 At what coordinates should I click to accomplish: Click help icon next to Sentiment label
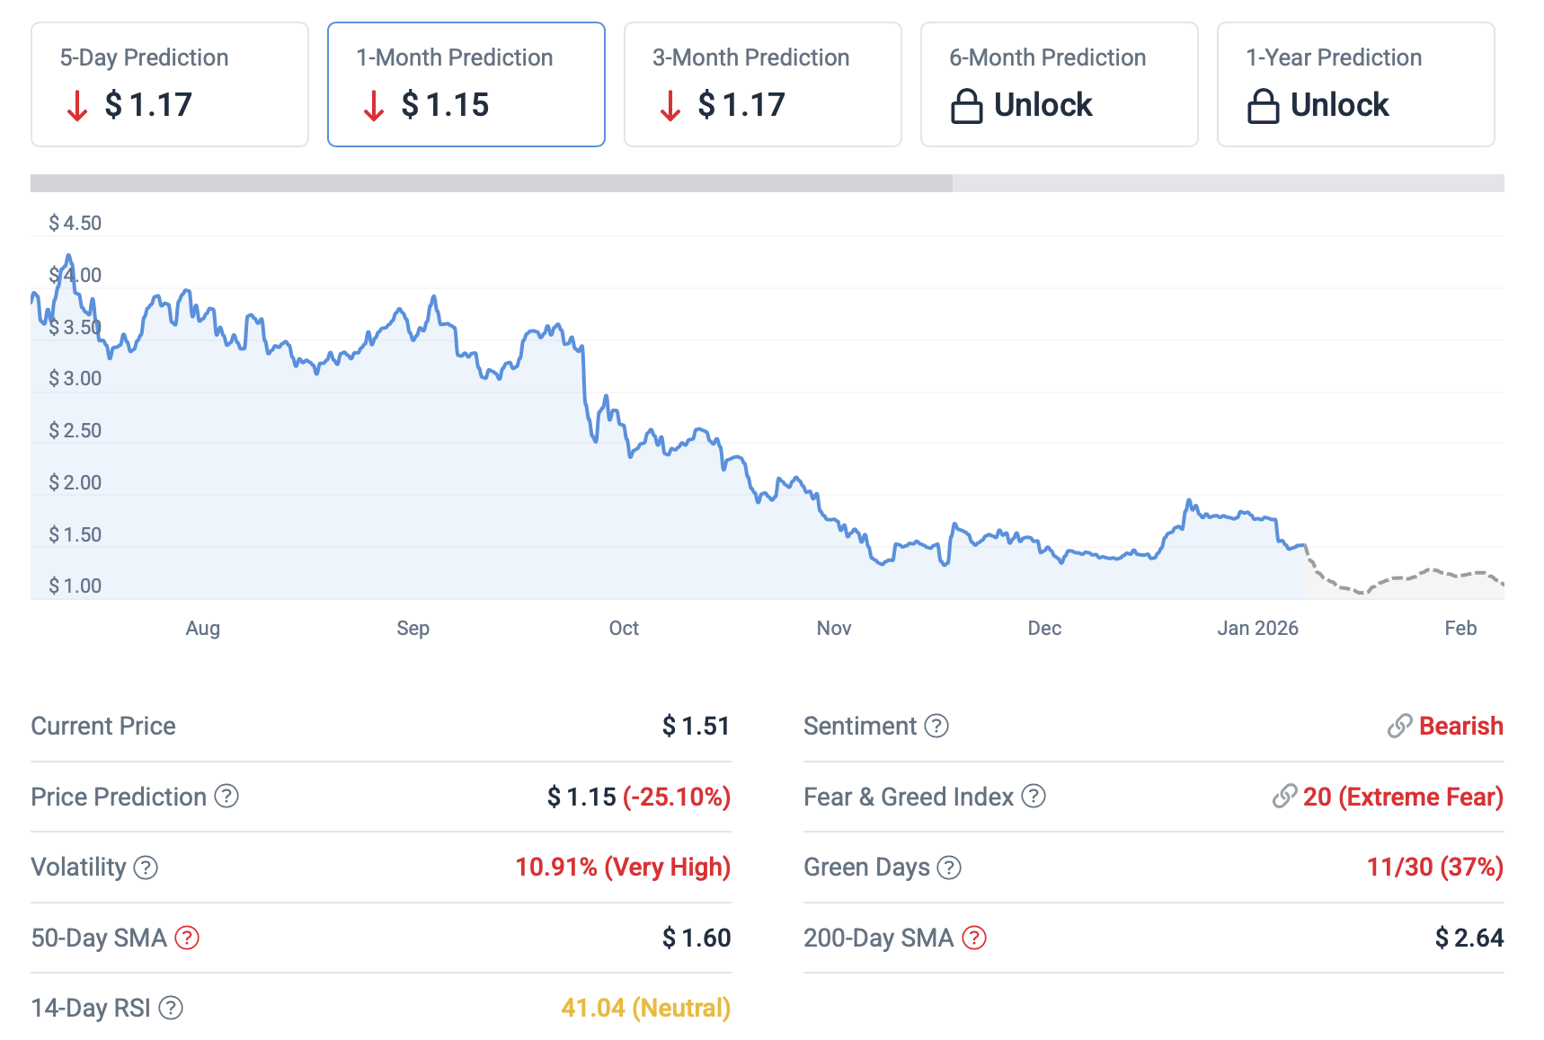(936, 726)
